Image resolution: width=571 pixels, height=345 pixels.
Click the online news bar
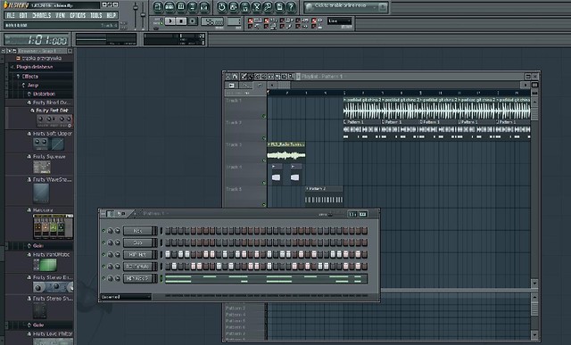pyautogui.click(x=346, y=6)
